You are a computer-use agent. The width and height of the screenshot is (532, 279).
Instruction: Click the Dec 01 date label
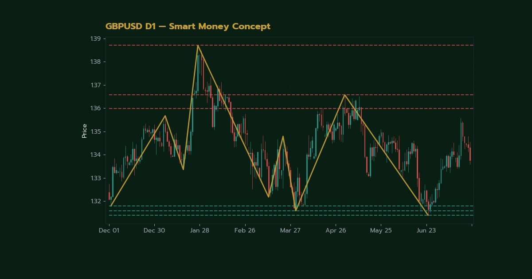pos(109,231)
